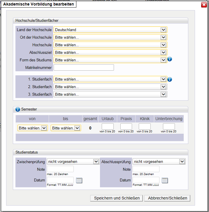Viewport: 209px width, 212px height.
Task: Click the Semester section info icon
Action: click(x=17, y=109)
